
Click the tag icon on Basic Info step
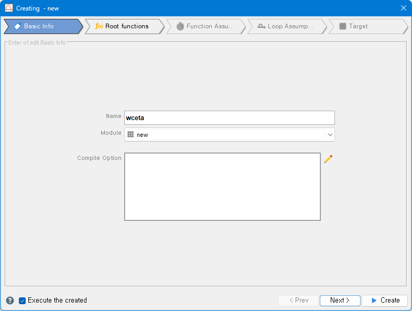coord(17,26)
